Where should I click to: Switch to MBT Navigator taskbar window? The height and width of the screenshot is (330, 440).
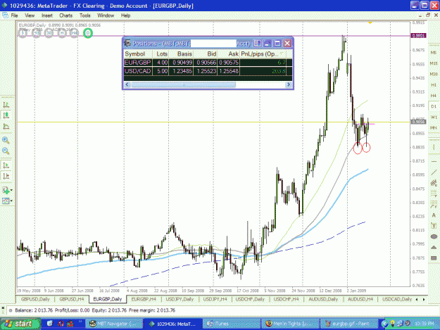[114, 324]
